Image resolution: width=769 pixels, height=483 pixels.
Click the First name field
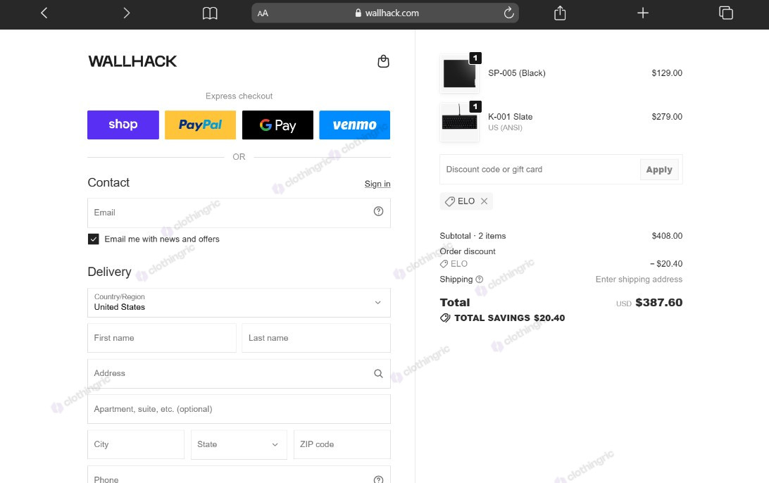coord(162,338)
